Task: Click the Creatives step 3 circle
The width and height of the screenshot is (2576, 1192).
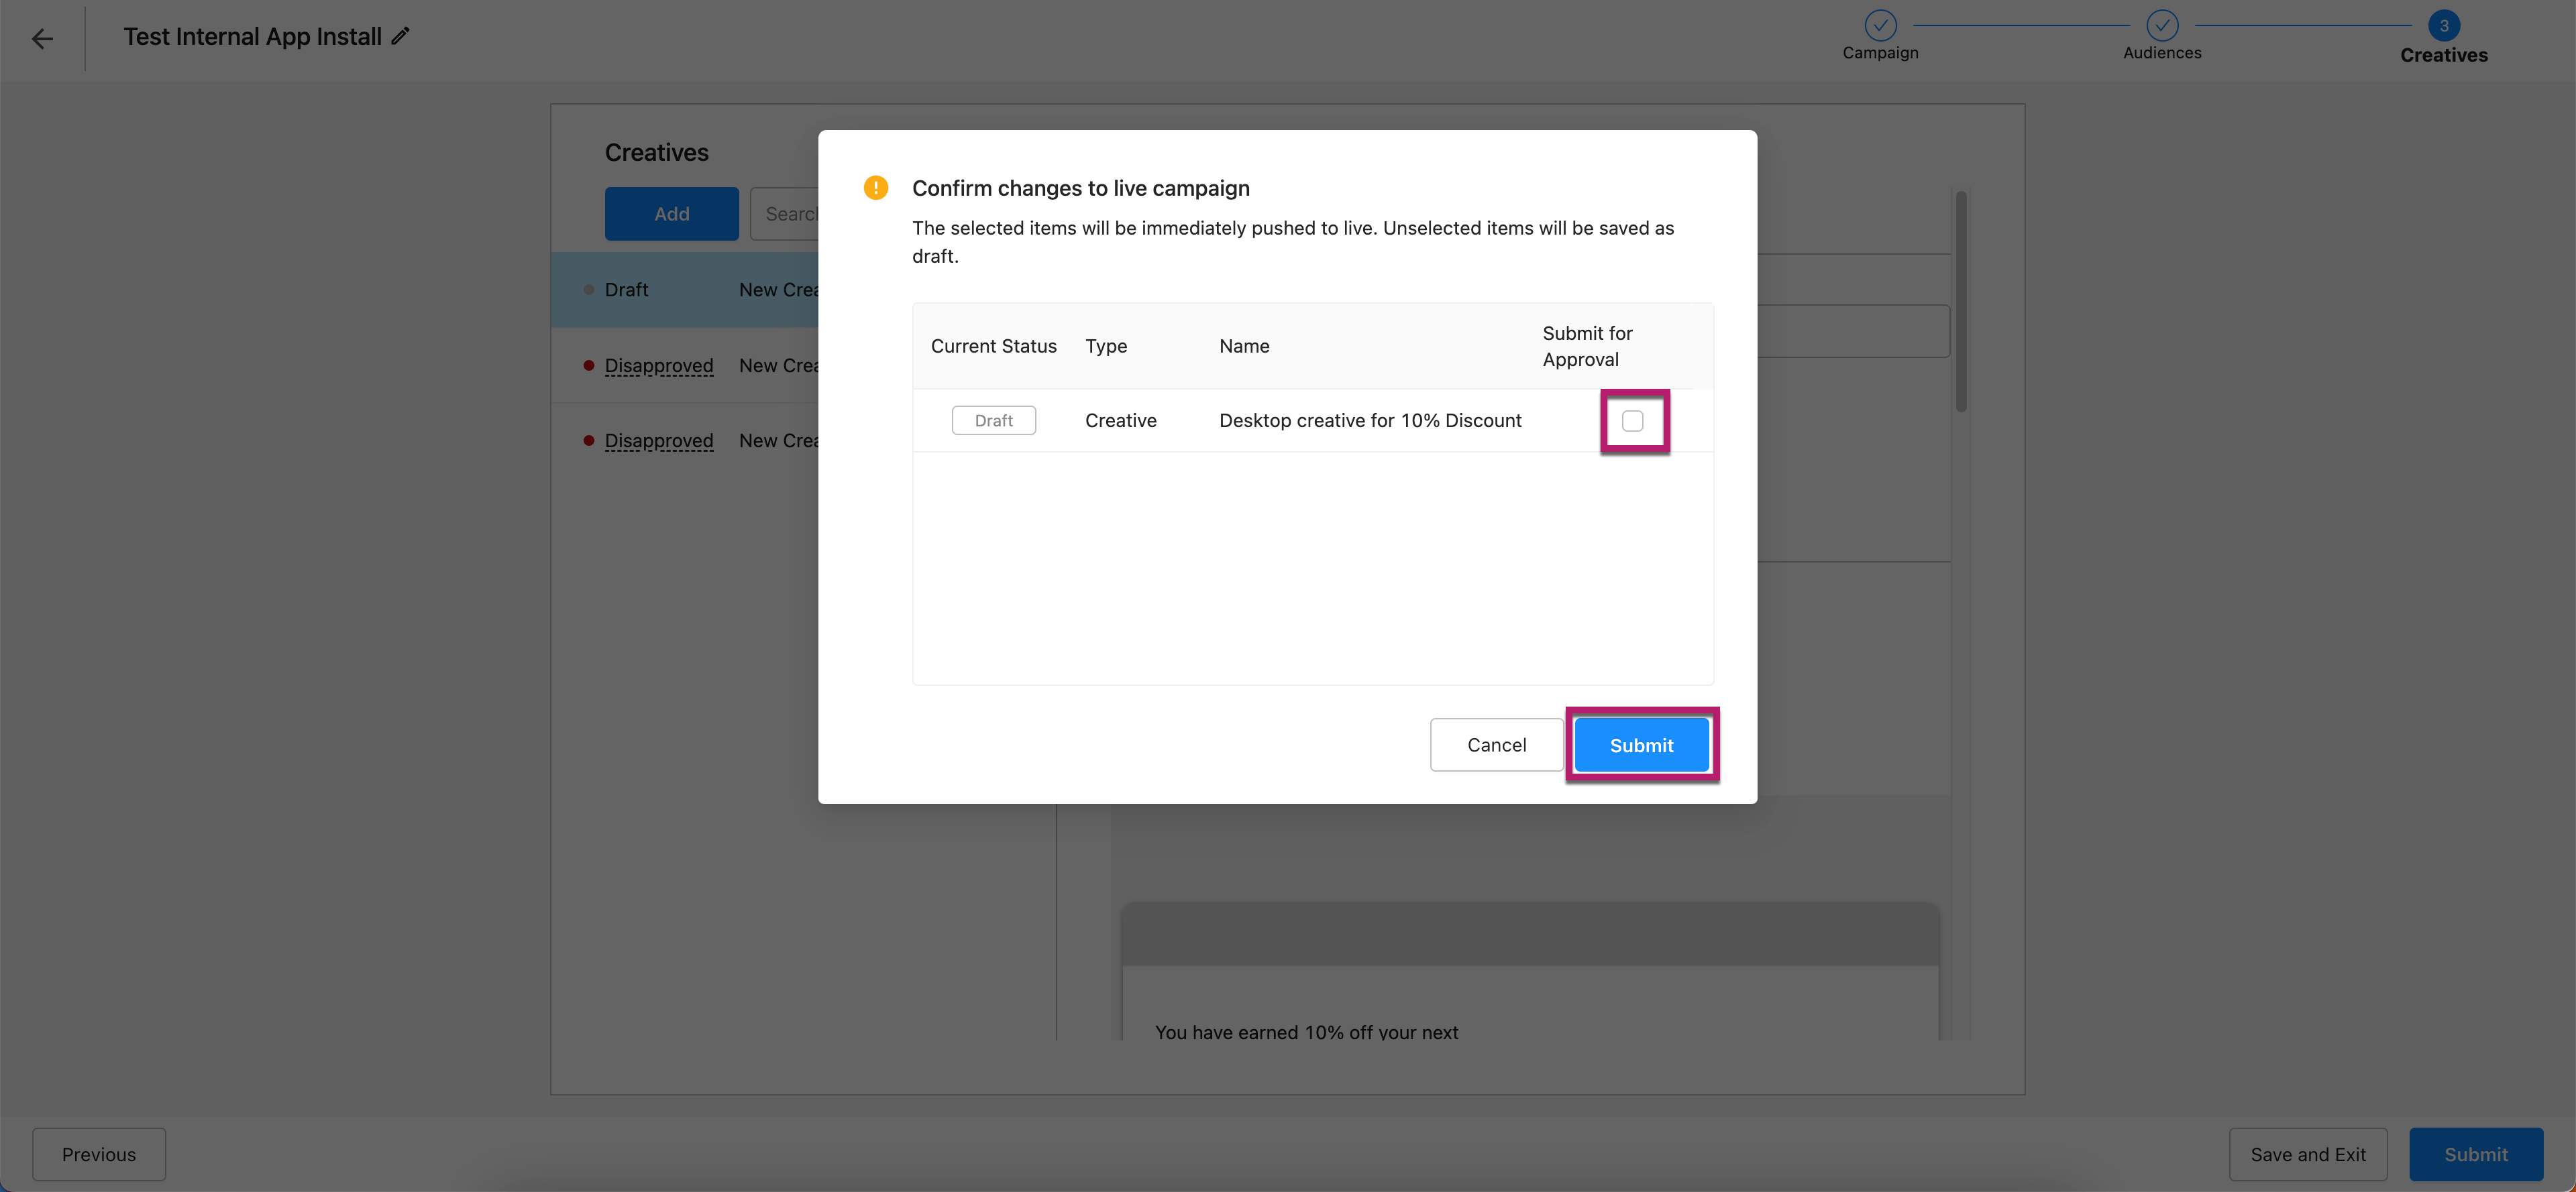Action: coord(2444,25)
